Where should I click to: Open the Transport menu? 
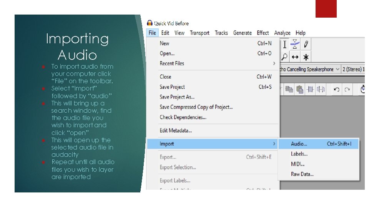click(199, 33)
